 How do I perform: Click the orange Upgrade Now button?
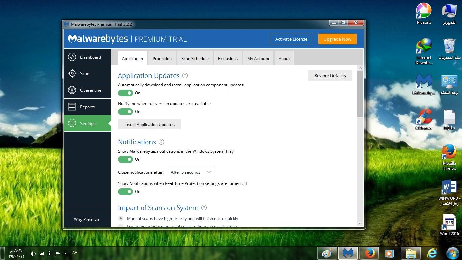pos(337,39)
